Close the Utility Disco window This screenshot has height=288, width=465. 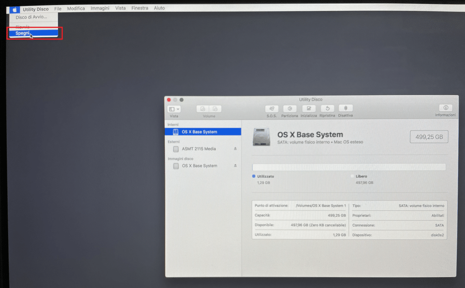tap(169, 100)
